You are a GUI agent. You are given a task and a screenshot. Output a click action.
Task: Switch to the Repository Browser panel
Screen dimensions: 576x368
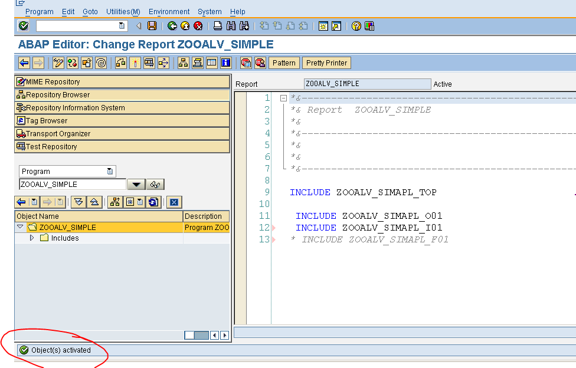click(x=59, y=94)
